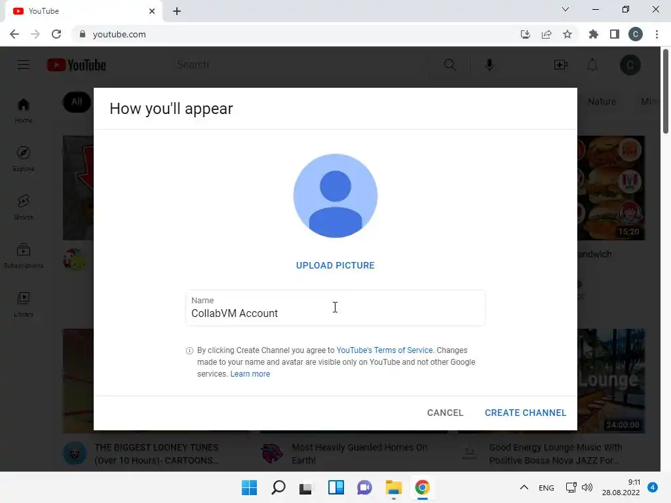This screenshot has width=671, height=503.
Task: Select the All filter chip
Action: 77,102
